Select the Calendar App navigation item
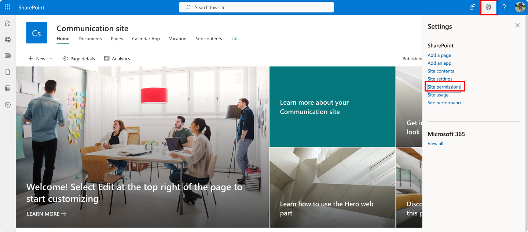The width and height of the screenshot is (528, 232). 146,39
